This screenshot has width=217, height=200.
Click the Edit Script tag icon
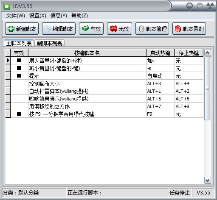[x=48, y=29]
